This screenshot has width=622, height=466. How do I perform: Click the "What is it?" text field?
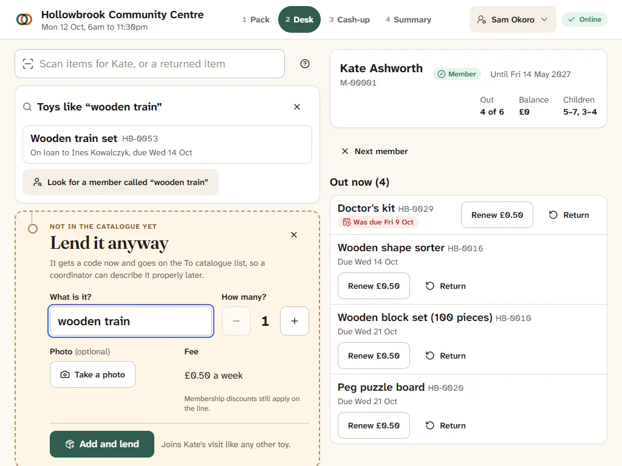131,321
